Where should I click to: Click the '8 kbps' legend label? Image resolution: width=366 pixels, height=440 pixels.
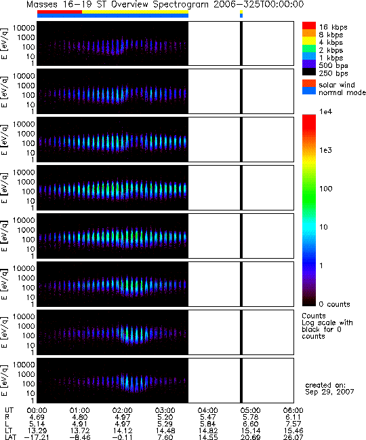click(331, 35)
